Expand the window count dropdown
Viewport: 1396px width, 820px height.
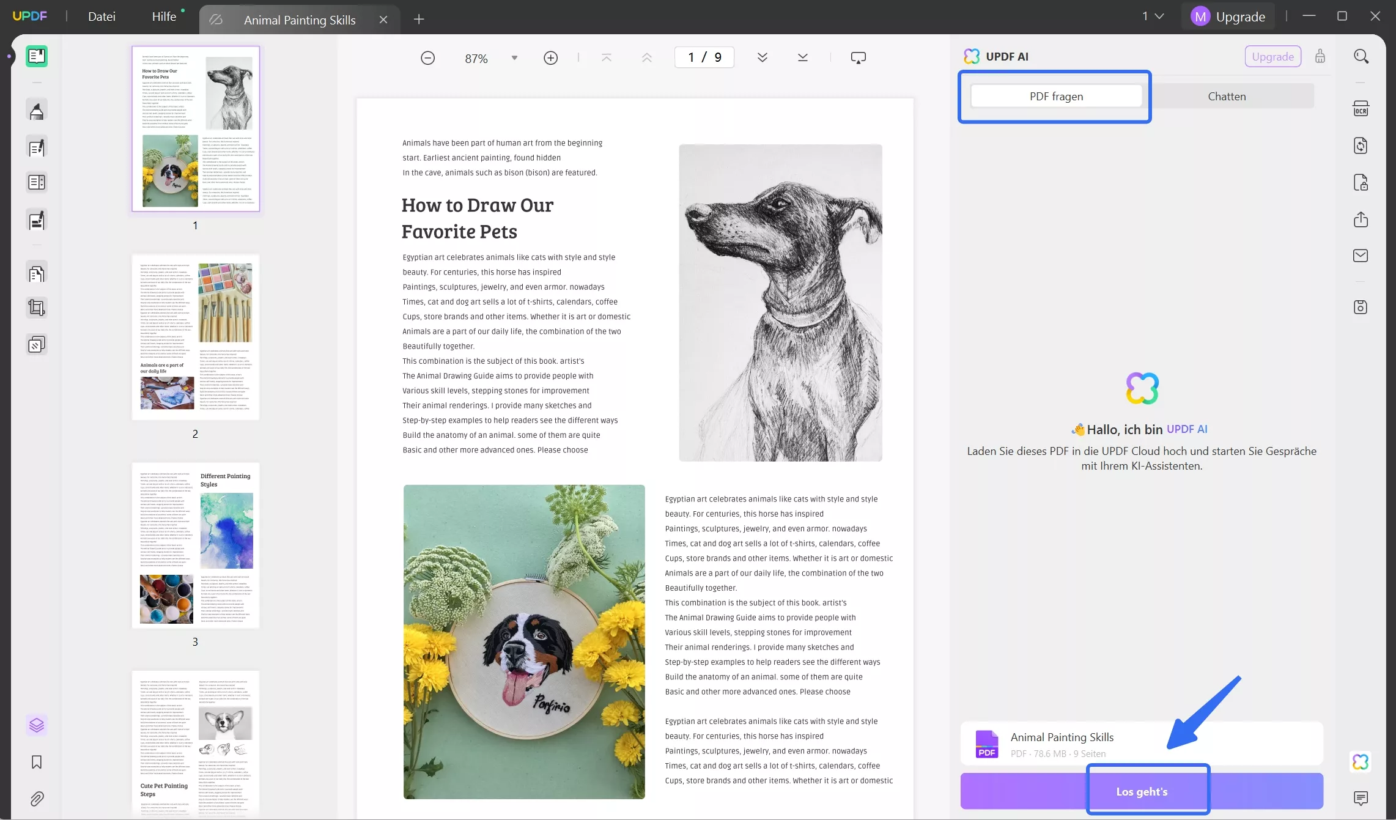coord(1153,17)
